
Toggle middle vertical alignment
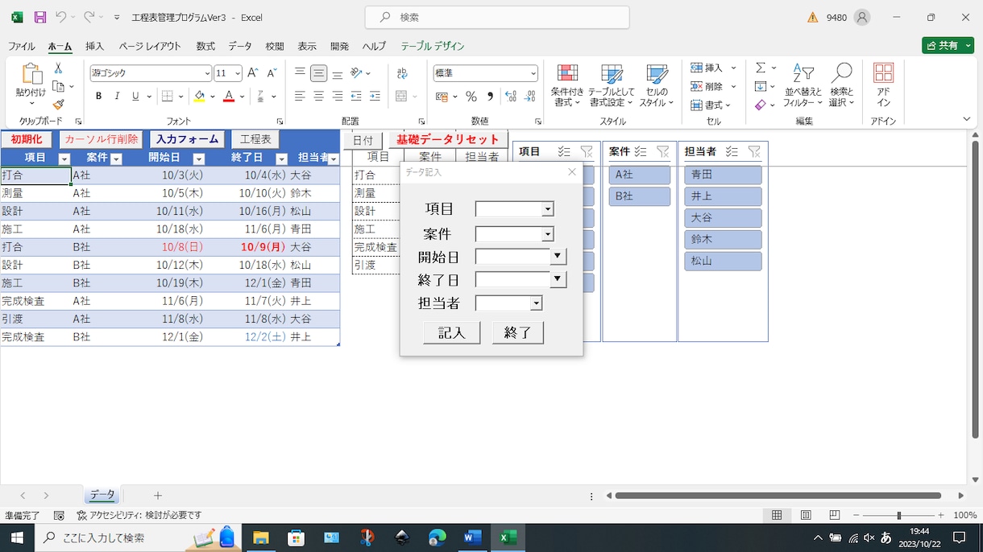[318, 73]
